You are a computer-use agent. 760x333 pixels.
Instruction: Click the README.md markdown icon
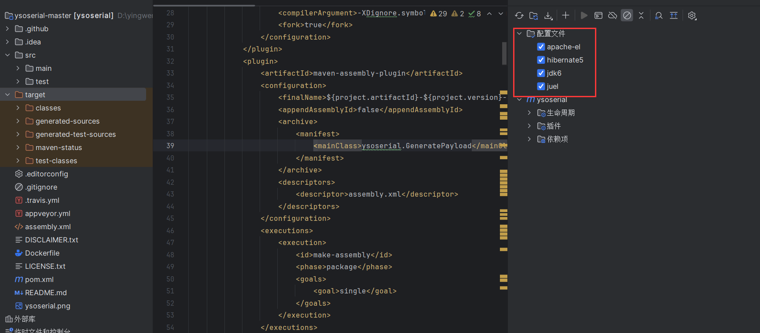pos(19,293)
